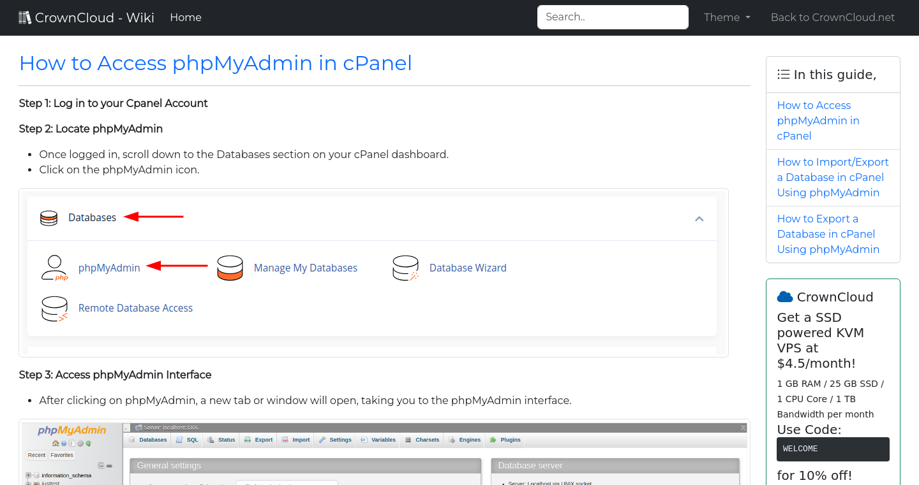This screenshot has height=485, width=919.
Task: Focus the Search input field
Action: (x=613, y=17)
